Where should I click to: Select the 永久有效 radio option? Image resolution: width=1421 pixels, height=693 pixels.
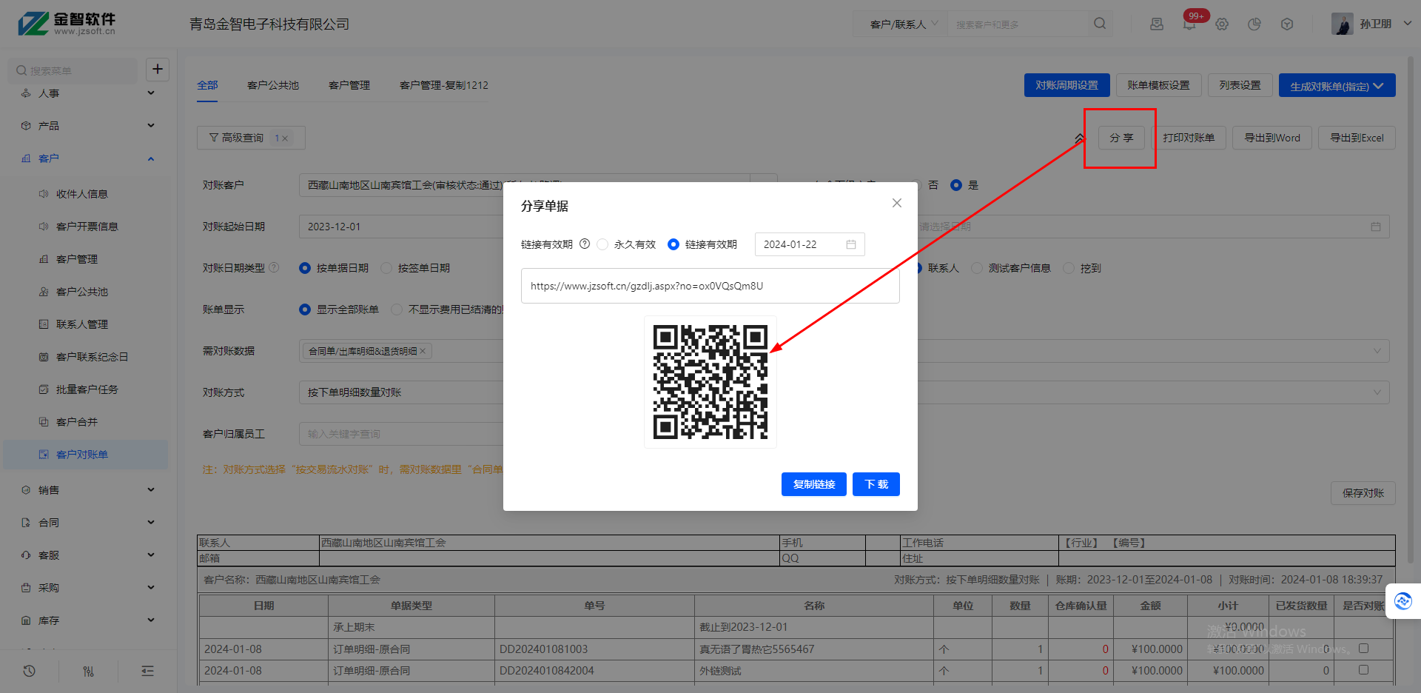tap(602, 244)
